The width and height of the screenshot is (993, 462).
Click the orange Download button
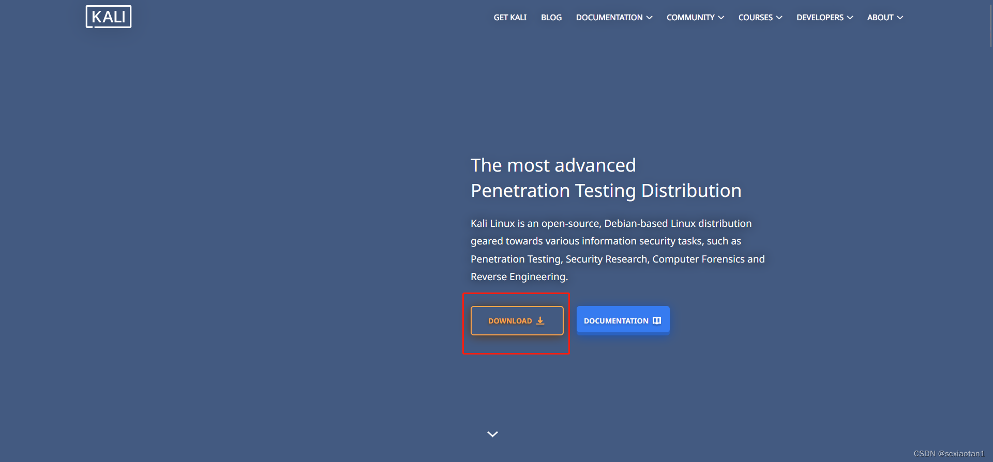tap(517, 320)
